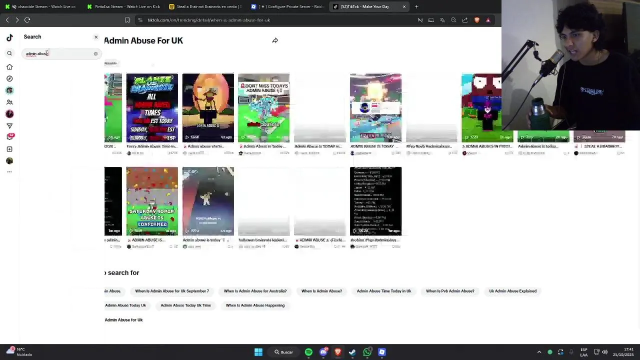
Task: Go to the TikTok Home icon
Action: click(x=9, y=66)
